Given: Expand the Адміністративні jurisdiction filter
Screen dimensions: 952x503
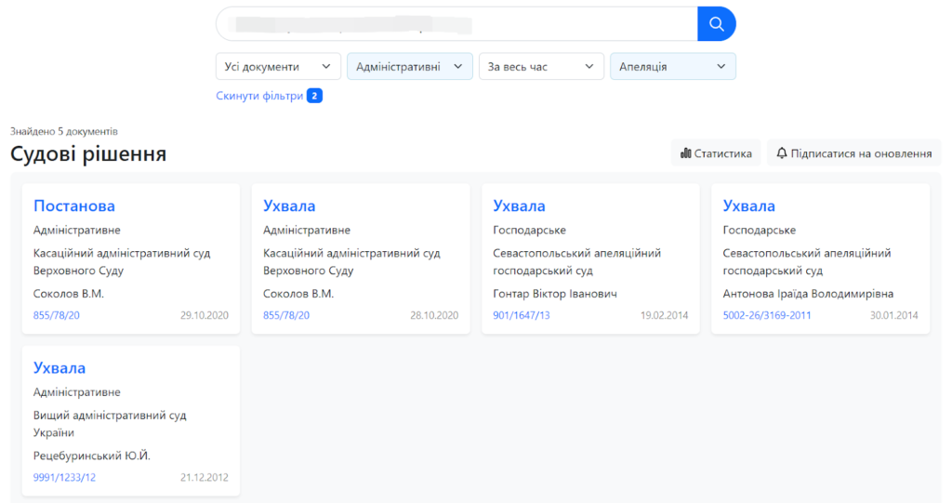Looking at the screenshot, I should click(x=409, y=67).
